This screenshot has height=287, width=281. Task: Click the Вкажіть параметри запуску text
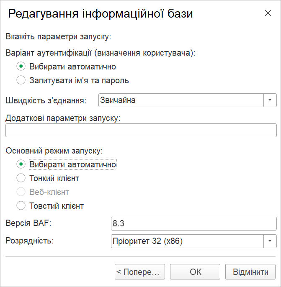(59, 37)
